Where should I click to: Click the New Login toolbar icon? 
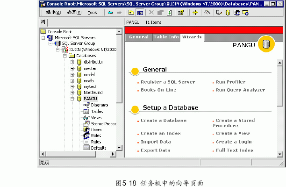point(236,13)
